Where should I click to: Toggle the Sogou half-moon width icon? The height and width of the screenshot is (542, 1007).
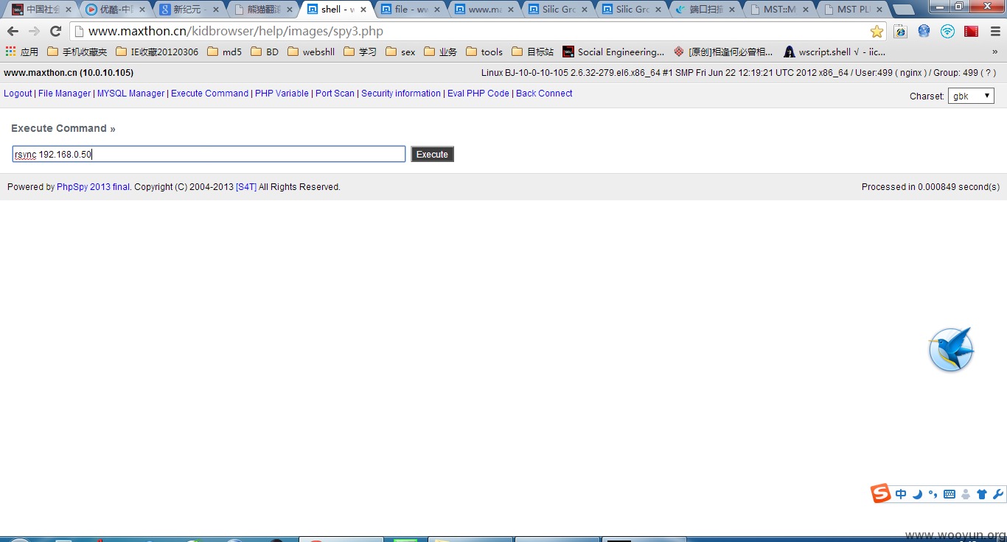[x=917, y=494]
